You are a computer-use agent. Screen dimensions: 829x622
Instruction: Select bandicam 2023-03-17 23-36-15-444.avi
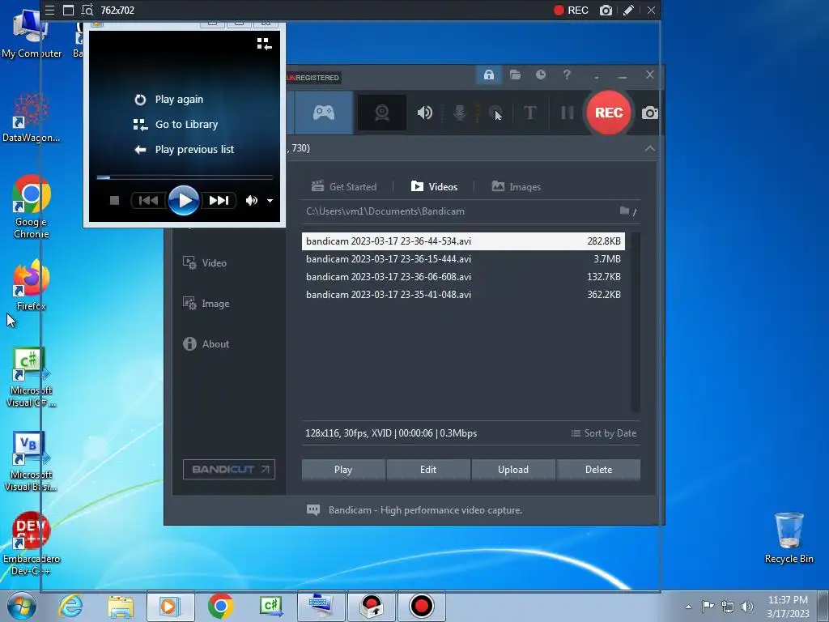463,259
